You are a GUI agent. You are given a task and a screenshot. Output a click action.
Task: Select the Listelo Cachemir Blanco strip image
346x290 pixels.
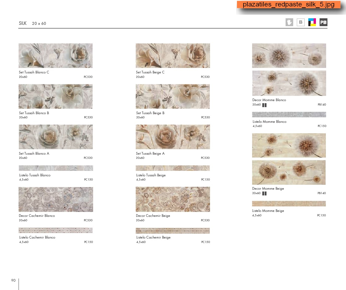56,230
